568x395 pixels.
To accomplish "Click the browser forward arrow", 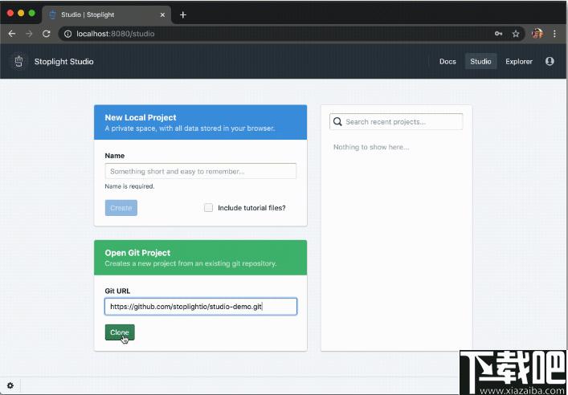I will [x=29, y=34].
